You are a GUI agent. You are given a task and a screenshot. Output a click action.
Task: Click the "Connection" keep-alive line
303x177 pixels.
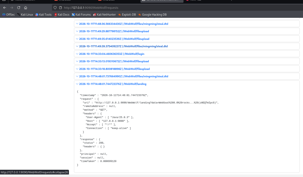(x=108, y=128)
